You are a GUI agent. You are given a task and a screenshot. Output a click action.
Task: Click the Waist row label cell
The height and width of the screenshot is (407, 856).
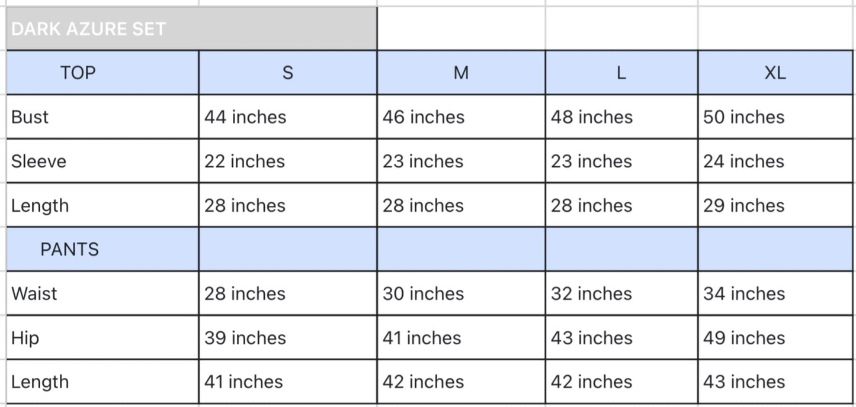(102, 293)
